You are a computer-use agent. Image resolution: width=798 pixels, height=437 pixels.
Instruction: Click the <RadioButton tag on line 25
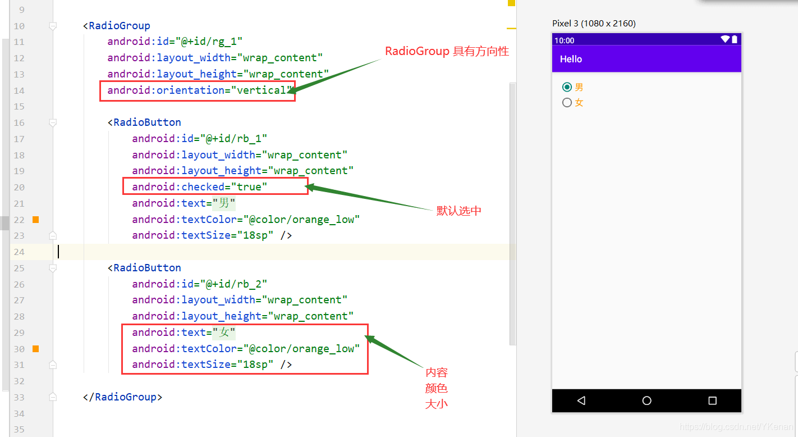[144, 268]
